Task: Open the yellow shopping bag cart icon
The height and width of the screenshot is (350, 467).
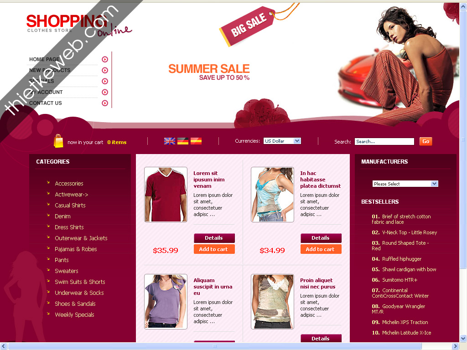Action: (58, 141)
